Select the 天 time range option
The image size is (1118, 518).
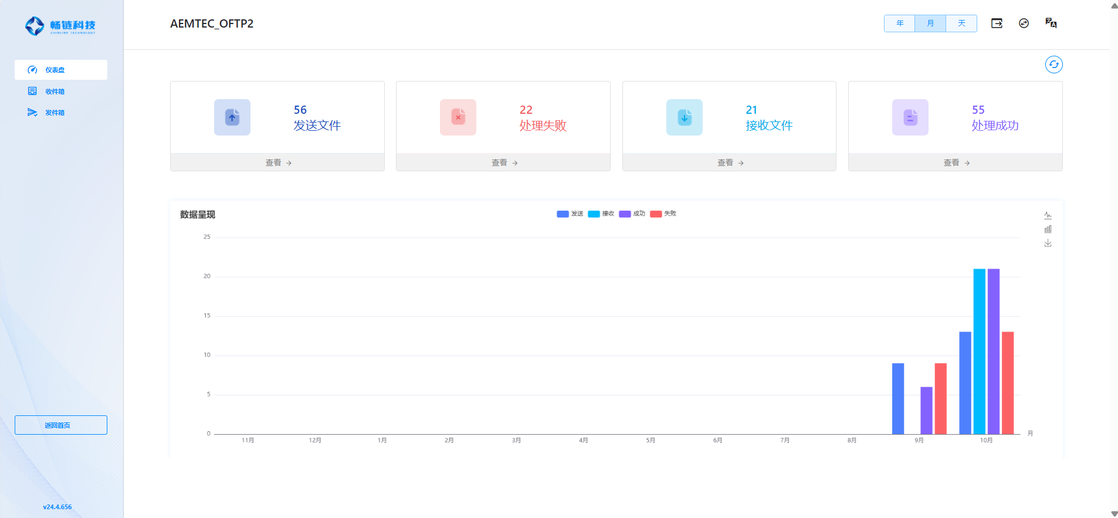click(x=961, y=23)
